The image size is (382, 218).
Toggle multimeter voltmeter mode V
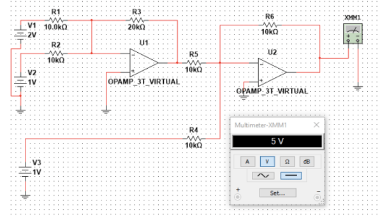pyautogui.click(x=267, y=161)
